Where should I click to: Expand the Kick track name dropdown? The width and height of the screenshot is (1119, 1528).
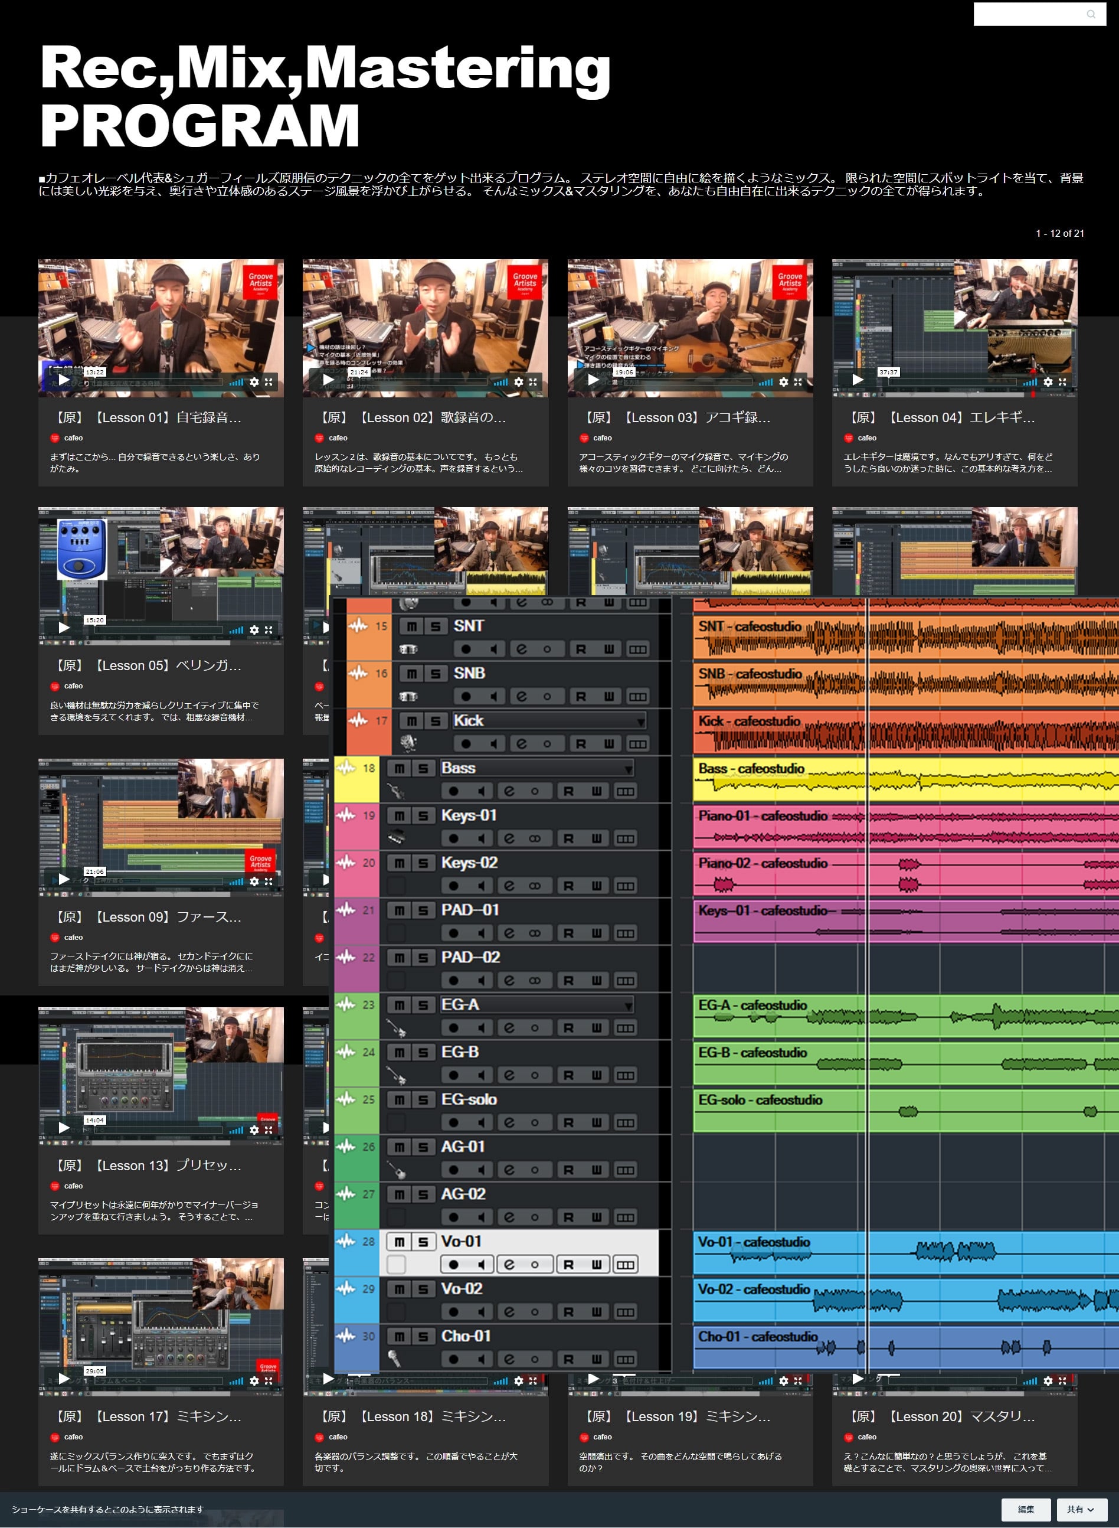pyautogui.click(x=640, y=721)
